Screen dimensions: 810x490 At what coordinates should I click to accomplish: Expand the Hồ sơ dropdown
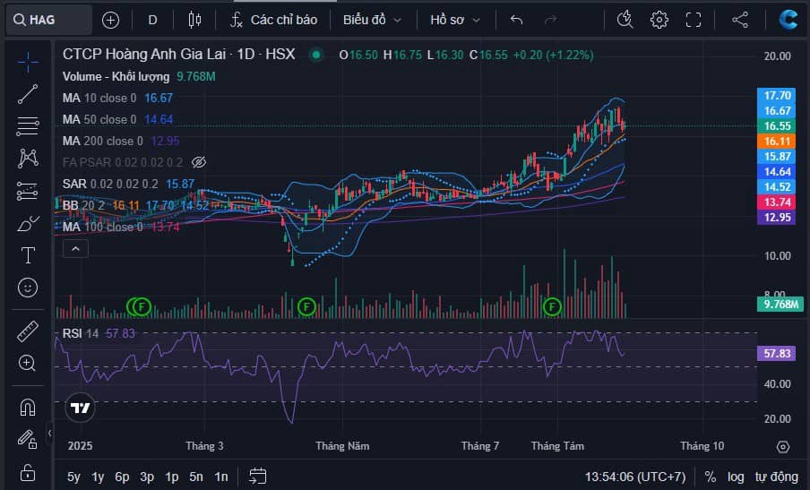[x=455, y=20]
